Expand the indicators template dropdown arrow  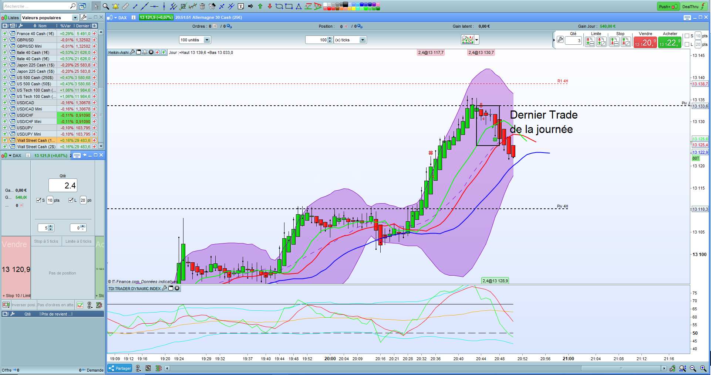point(477,40)
